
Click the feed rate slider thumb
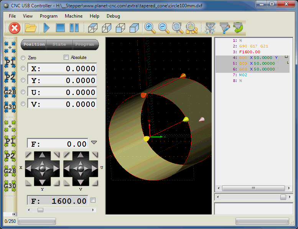click(40, 210)
